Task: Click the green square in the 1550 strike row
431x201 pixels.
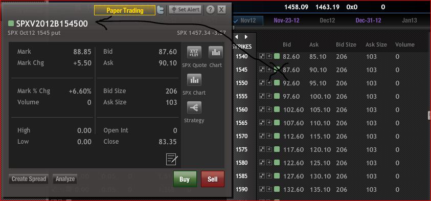Action: 277,83
